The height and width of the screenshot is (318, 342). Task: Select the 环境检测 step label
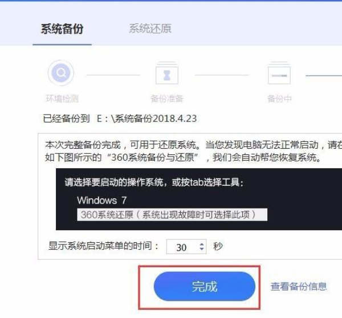pyautogui.click(x=62, y=99)
